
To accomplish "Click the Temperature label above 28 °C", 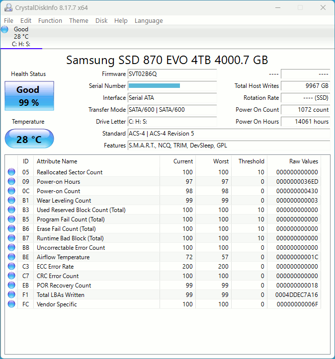I will [28, 122].
